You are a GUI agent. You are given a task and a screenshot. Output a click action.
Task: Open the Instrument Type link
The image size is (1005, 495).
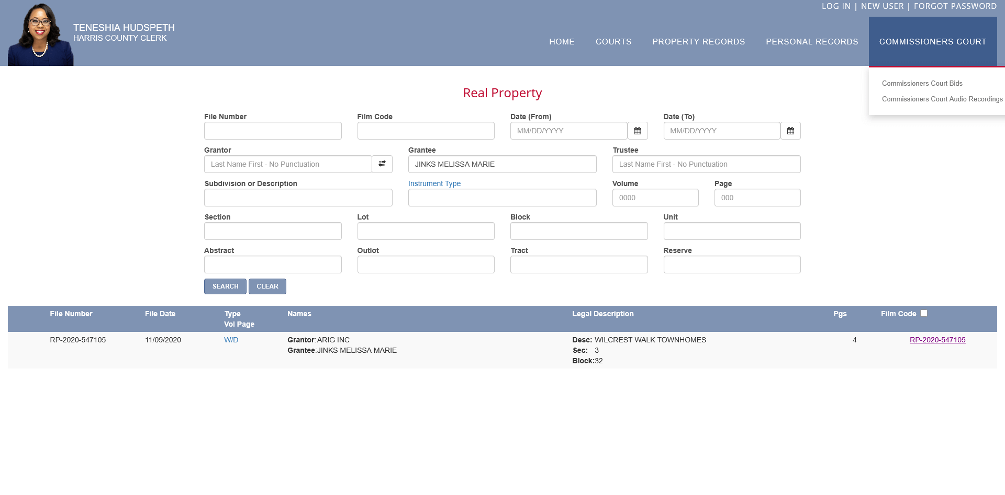click(434, 183)
